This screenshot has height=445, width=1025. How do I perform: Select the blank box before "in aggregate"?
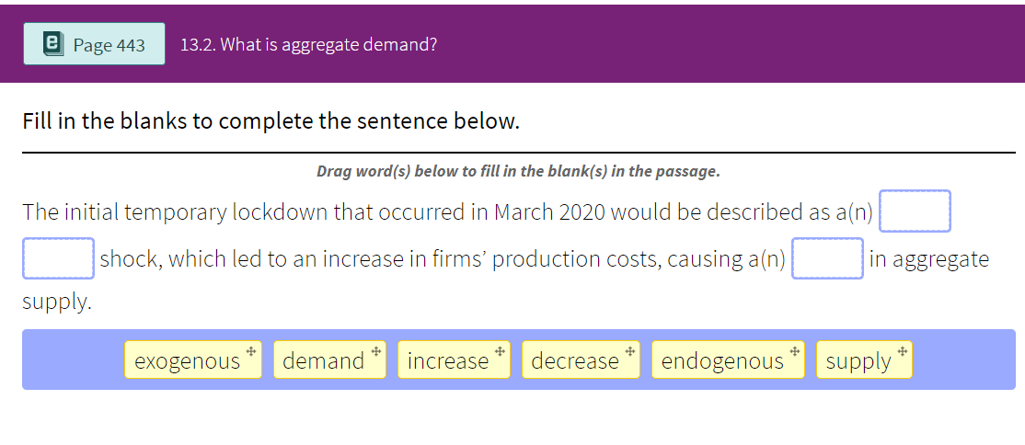(x=827, y=258)
